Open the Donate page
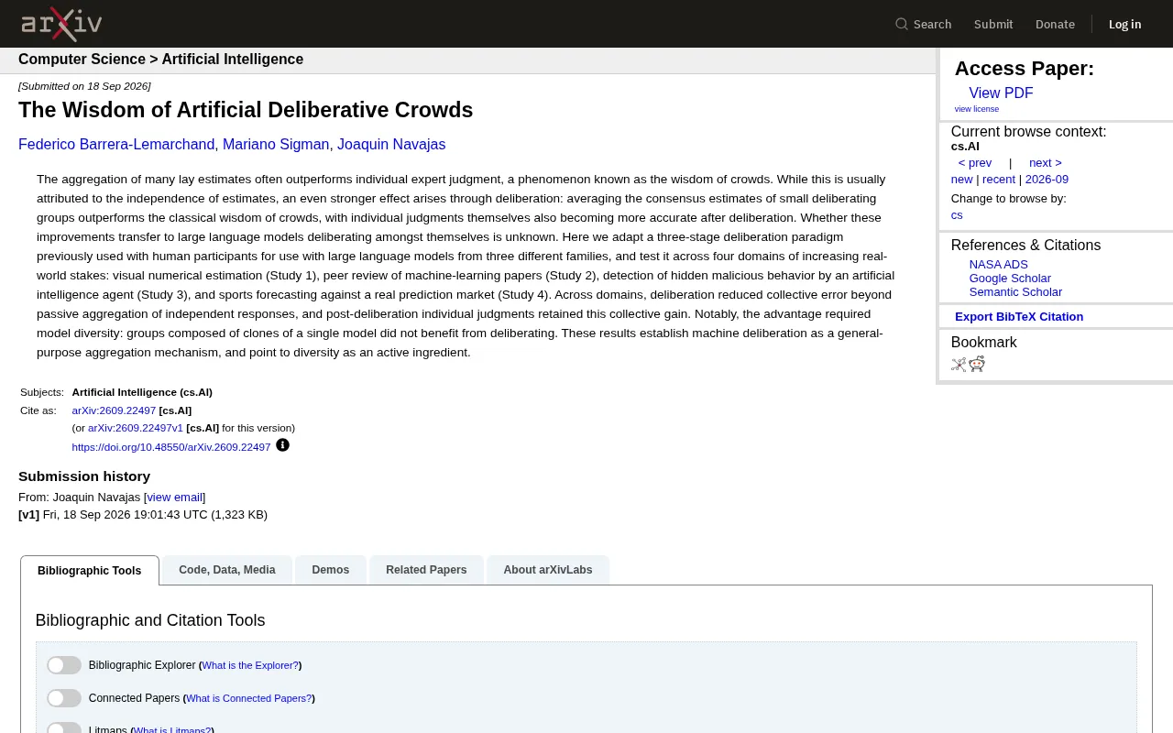1173x733 pixels. coord(1055,24)
